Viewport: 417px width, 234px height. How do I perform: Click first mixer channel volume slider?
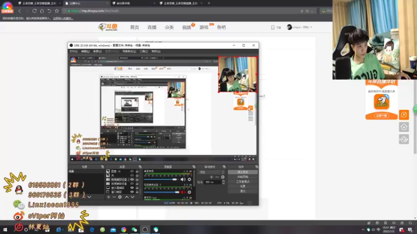coord(161,179)
